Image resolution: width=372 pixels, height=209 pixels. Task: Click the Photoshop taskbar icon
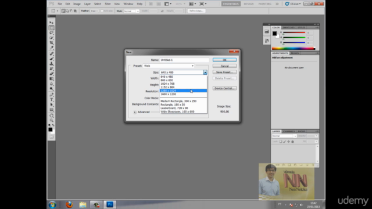pos(110,204)
